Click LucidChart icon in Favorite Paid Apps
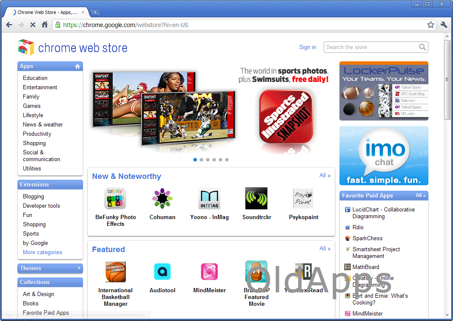The width and height of the screenshot is (453, 321). [x=347, y=210]
